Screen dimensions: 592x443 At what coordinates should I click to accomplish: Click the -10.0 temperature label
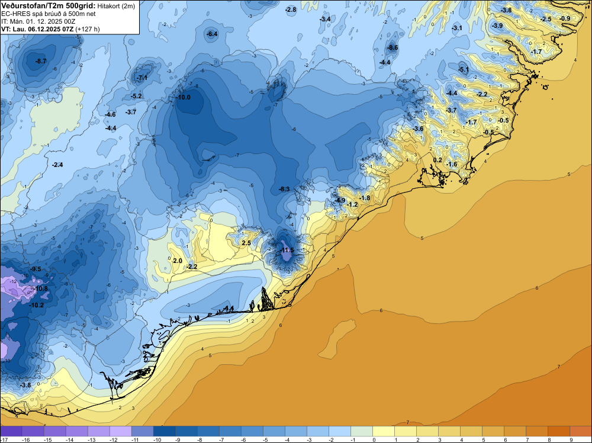(x=184, y=98)
